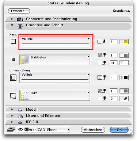The height and width of the screenshot is (141, 137).
Task: Collapse Grundriss und Schnitt panel
Action: tap(12, 25)
